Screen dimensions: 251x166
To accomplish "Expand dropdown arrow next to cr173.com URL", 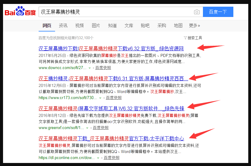I will coord(100,98).
